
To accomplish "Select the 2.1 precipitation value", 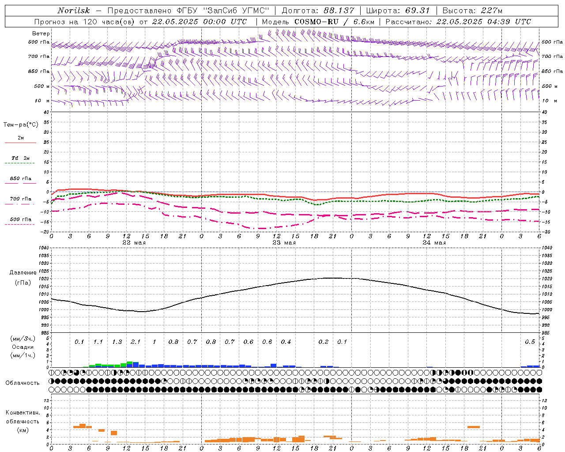I will click(x=136, y=342).
